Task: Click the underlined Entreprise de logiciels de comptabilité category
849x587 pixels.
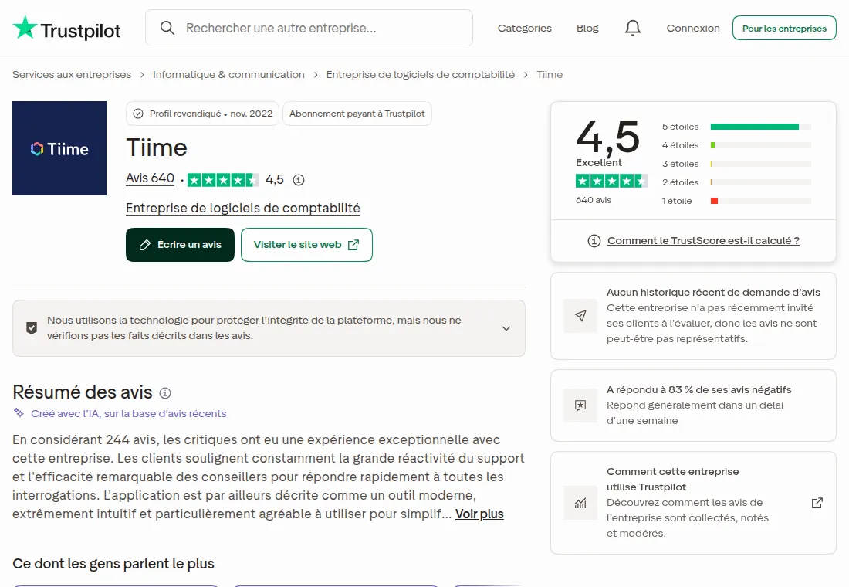Action: tap(243, 208)
